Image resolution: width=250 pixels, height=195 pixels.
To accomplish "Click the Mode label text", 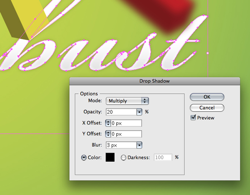I will [x=95, y=100].
